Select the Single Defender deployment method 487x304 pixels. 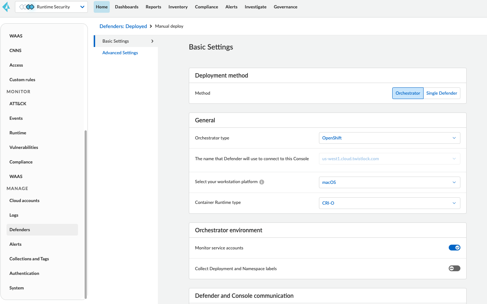point(441,93)
